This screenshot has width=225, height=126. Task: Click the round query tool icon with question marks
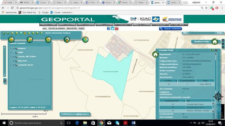click(48, 40)
